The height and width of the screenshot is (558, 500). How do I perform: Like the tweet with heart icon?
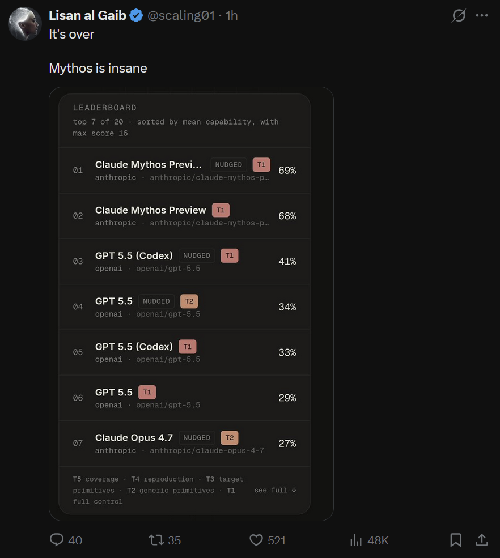(x=256, y=540)
